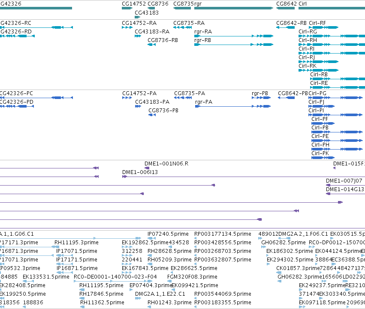This screenshot has width=365, height=309.
Task: Open transcript CG14752-RA
Action: click(x=139, y=23)
